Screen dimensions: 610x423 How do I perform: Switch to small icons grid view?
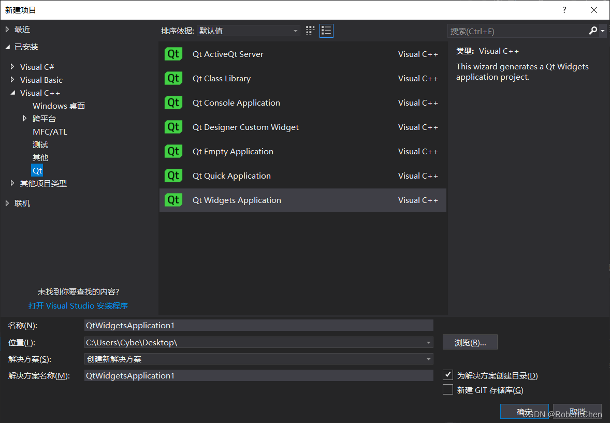[x=310, y=31]
